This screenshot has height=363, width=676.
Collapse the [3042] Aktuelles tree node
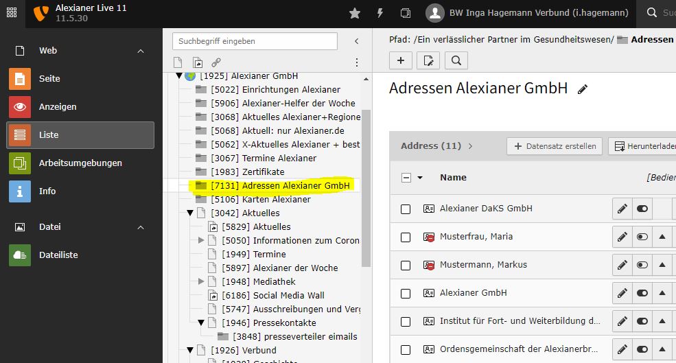click(x=189, y=213)
